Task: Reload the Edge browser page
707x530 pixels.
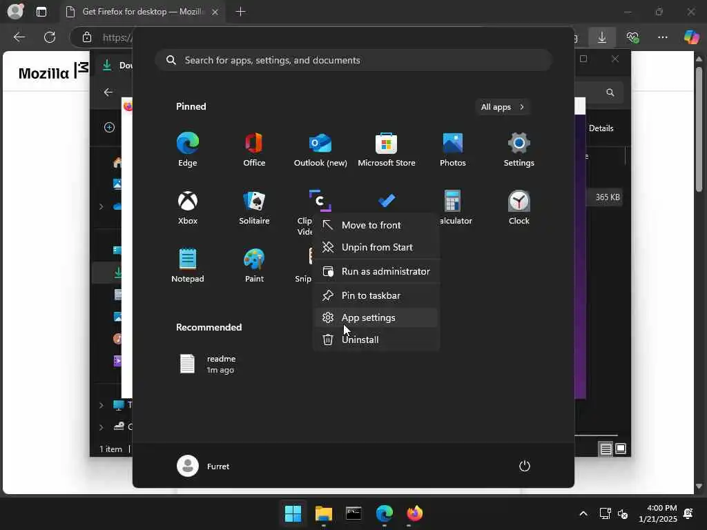Action: click(x=50, y=37)
